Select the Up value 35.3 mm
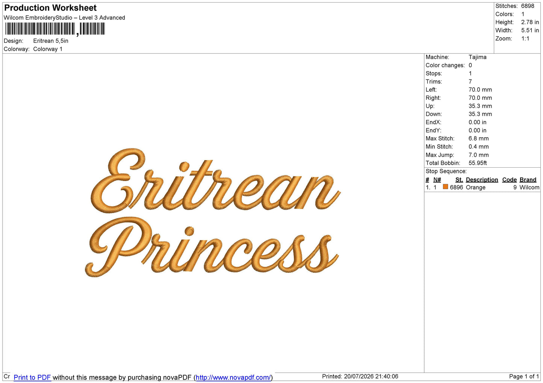The width and height of the screenshot is (543, 383). [480, 106]
